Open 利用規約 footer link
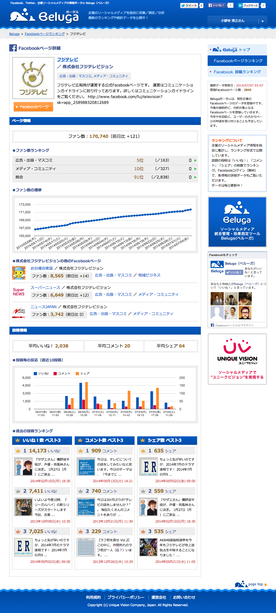 click(x=93, y=597)
